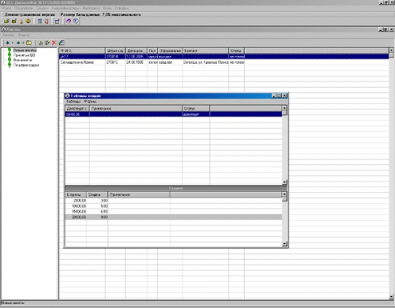Click scroll-up arrow of lower Скидки grid

pyautogui.click(x=284, y=194)
